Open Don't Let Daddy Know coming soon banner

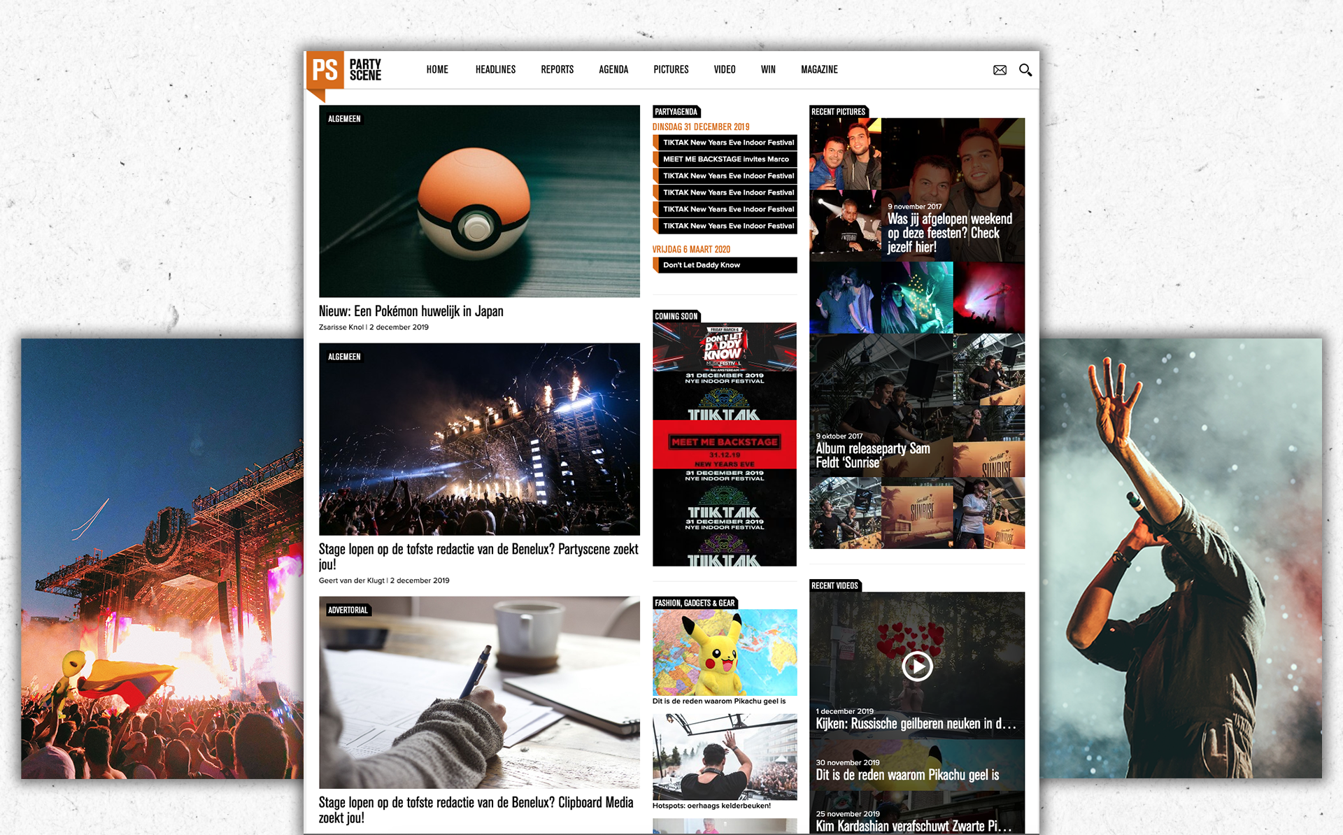(725, 347)
